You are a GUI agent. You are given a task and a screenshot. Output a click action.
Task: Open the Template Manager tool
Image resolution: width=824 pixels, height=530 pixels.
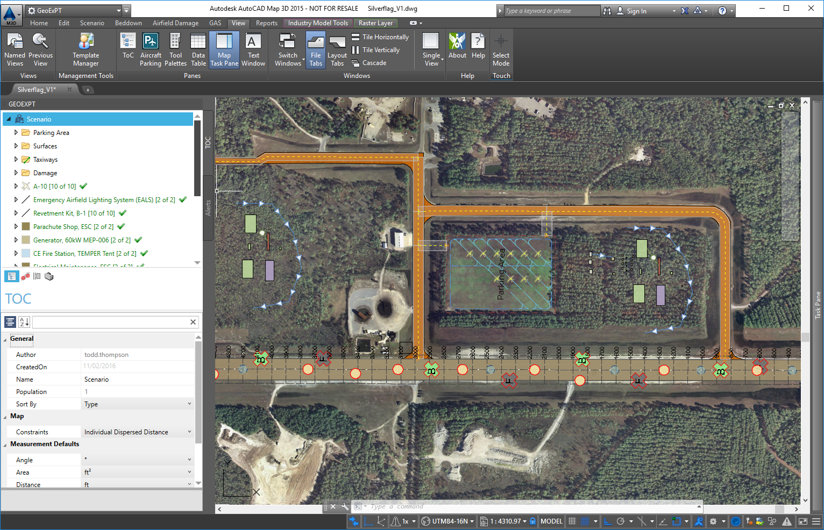(x=86, y=49)
